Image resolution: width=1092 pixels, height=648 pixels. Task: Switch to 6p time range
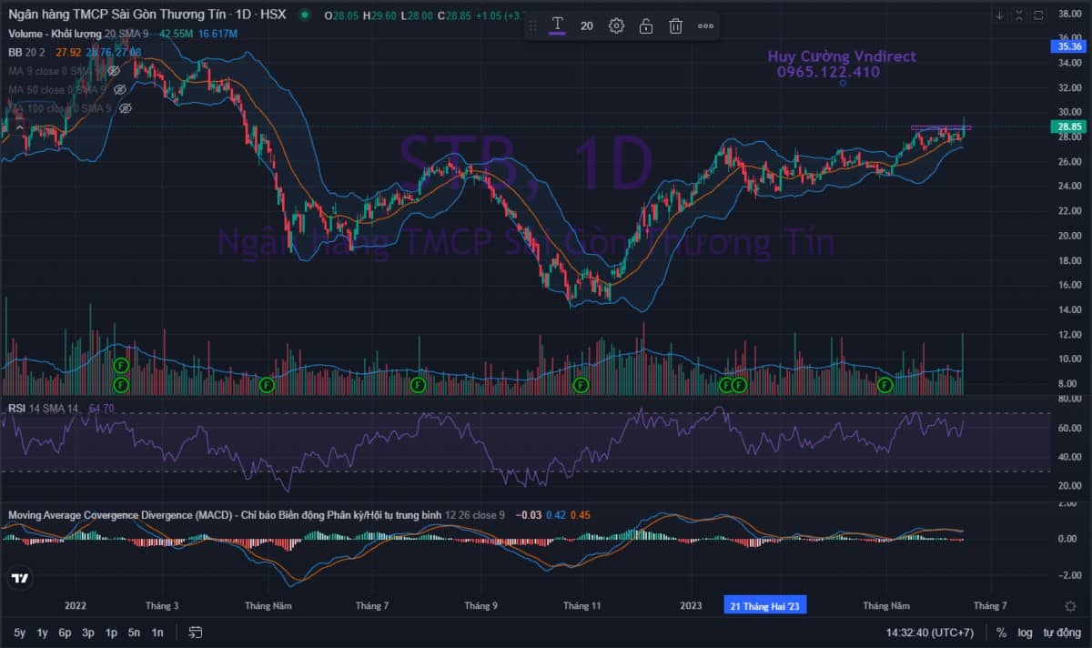(x=65, y=633)
